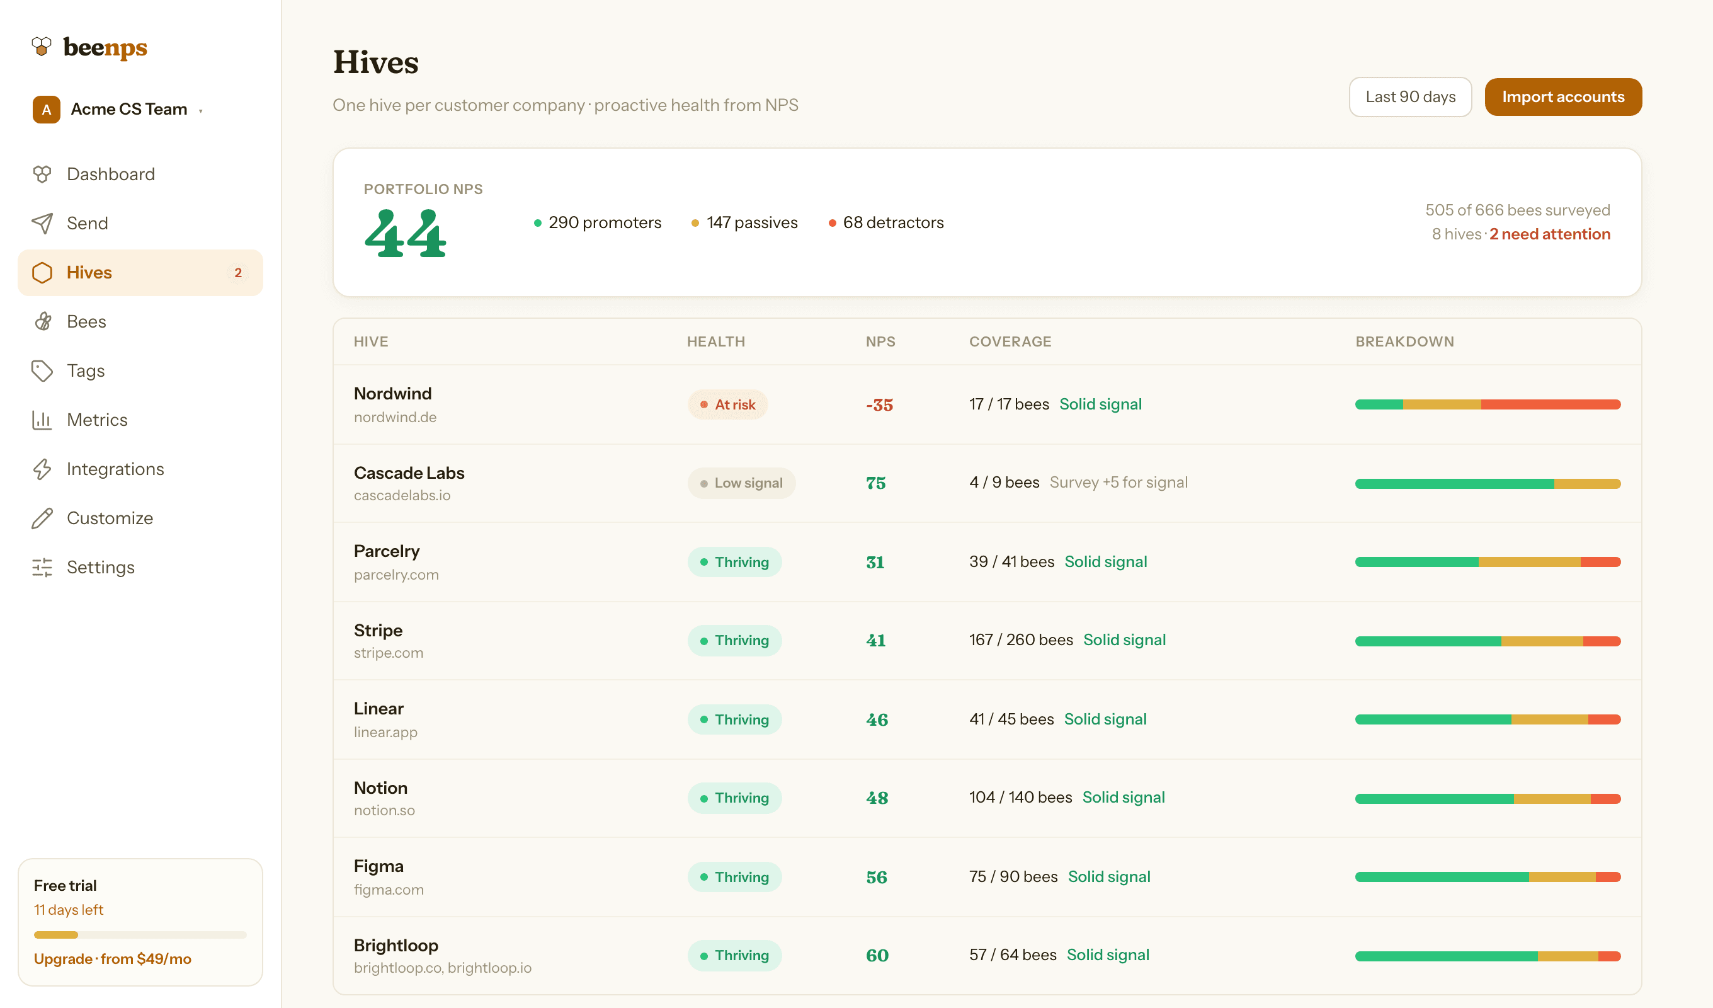Image resolution: width=1713 pixels, height=1008 pixels.
Task: Navigate to Bees section
Action: [x=140, y=322]
